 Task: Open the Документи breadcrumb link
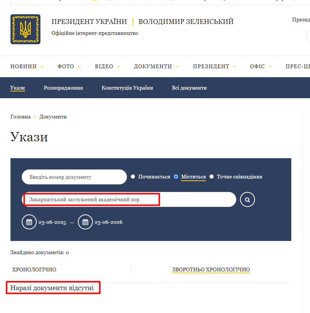point(53,117)
